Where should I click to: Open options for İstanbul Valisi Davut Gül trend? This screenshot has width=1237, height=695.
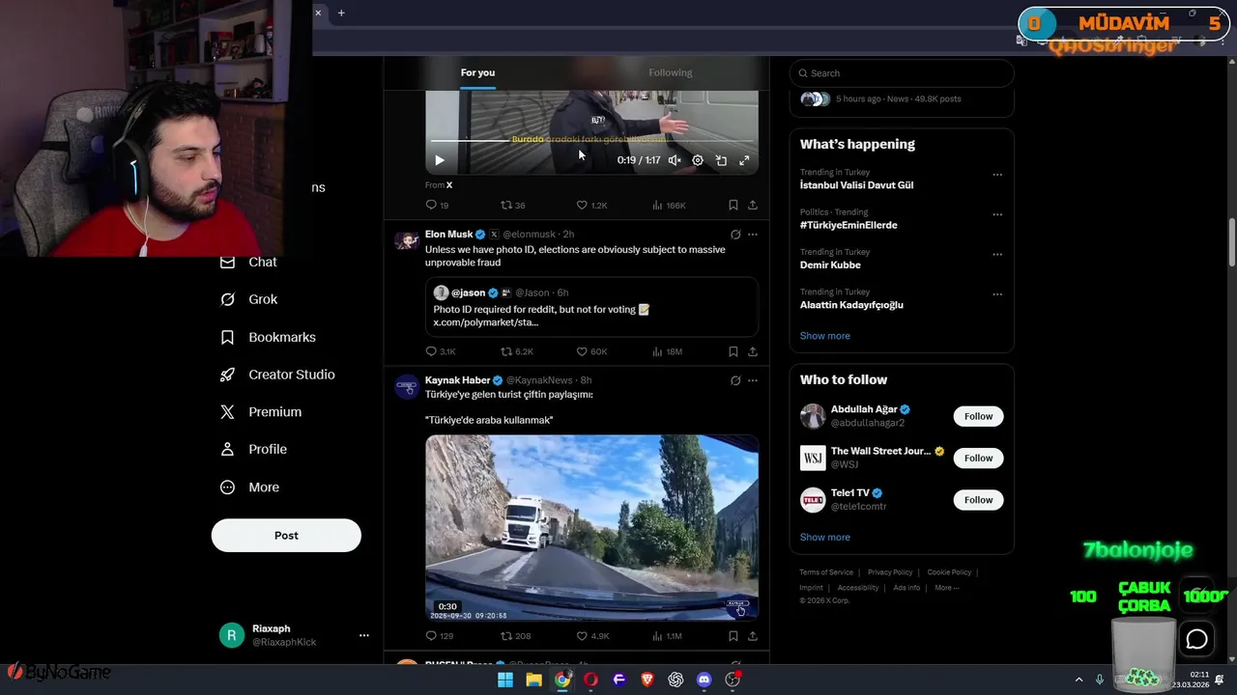(997, 175)
